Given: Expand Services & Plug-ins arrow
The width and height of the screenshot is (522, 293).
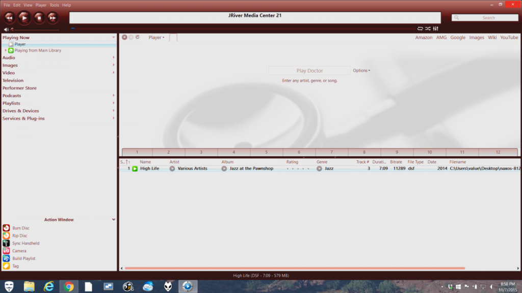Looking at the screenshot, I should tap(114, 118).
